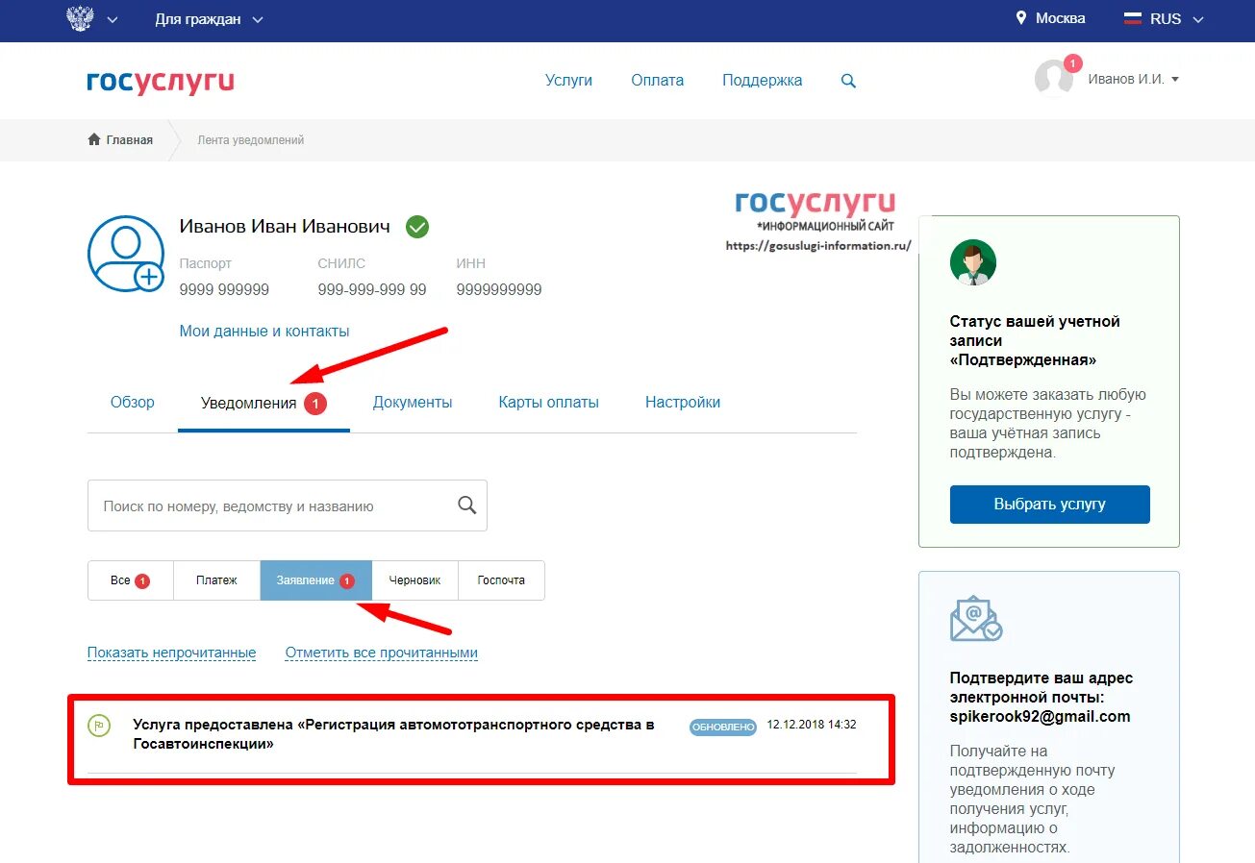Open 'Мои данные и контакты' link
Viewport: 1255px width, 863px height.
coord(264,331)
